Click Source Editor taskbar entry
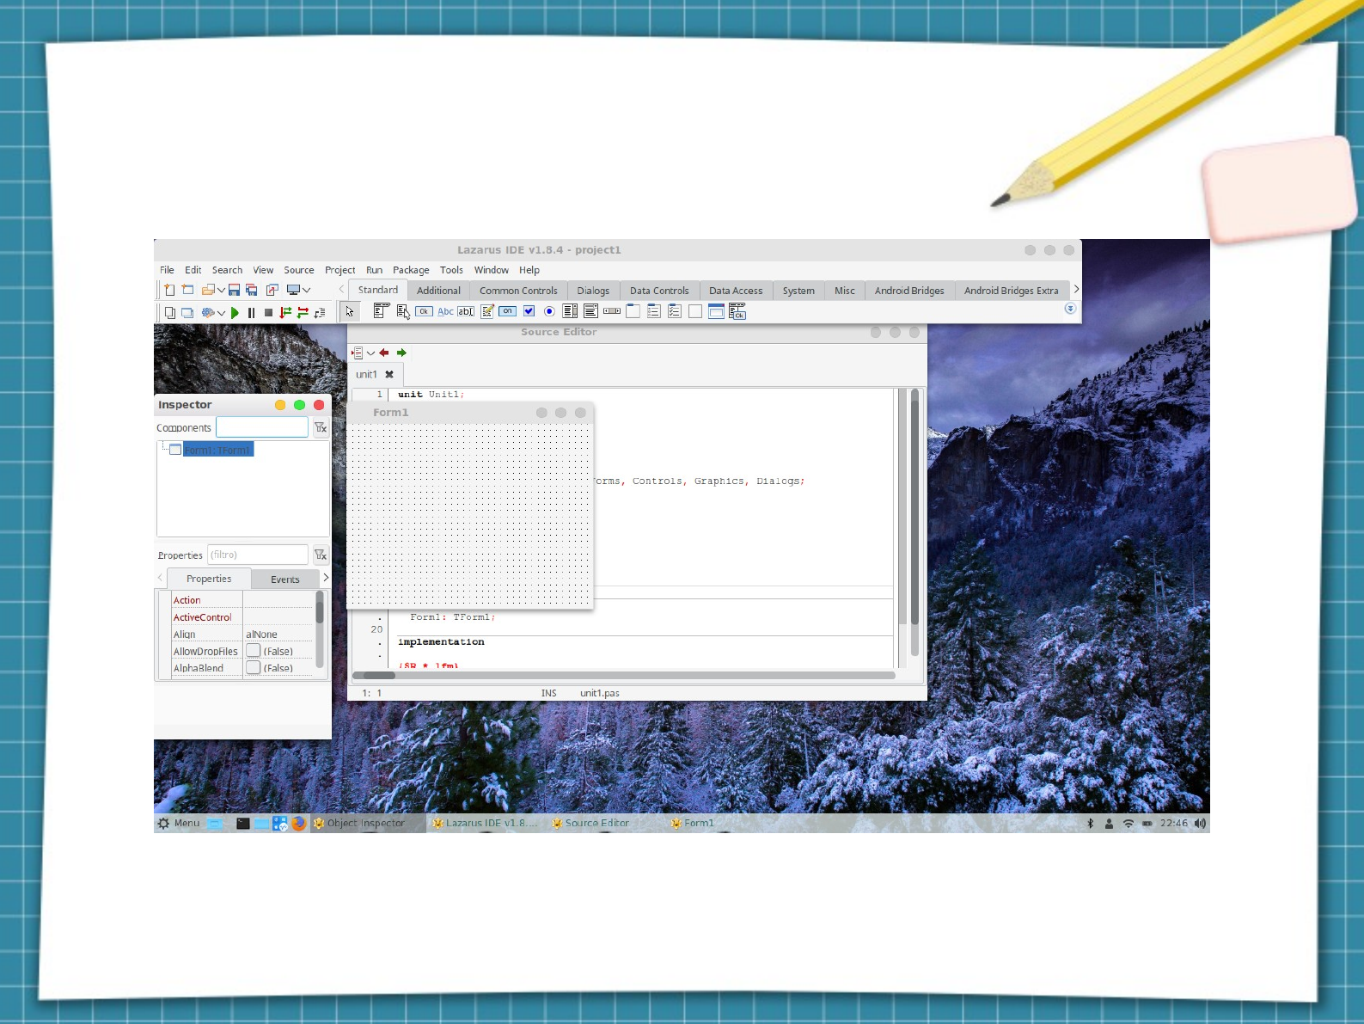 pos(590,823)
